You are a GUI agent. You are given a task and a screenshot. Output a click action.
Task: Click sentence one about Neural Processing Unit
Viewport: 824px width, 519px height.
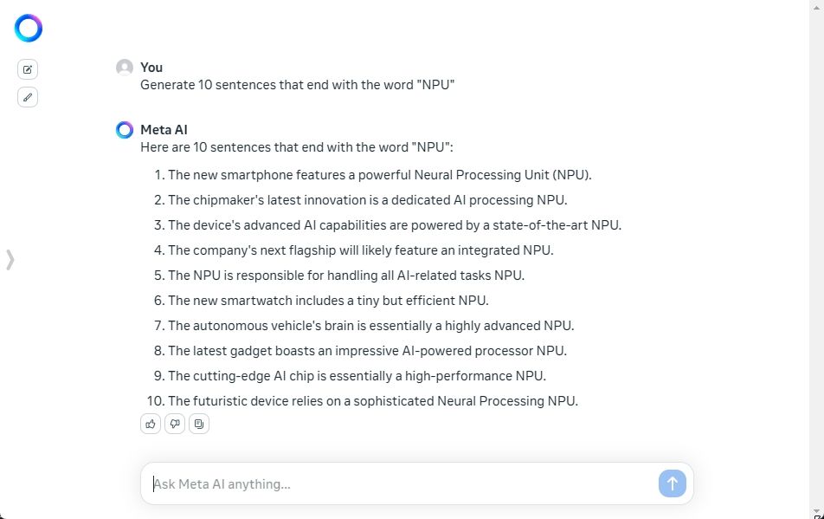point(380,175)
